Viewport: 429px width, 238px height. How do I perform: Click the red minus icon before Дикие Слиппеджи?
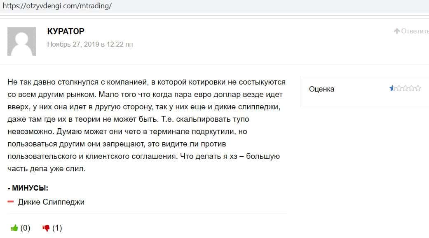(x=11, y=202)
